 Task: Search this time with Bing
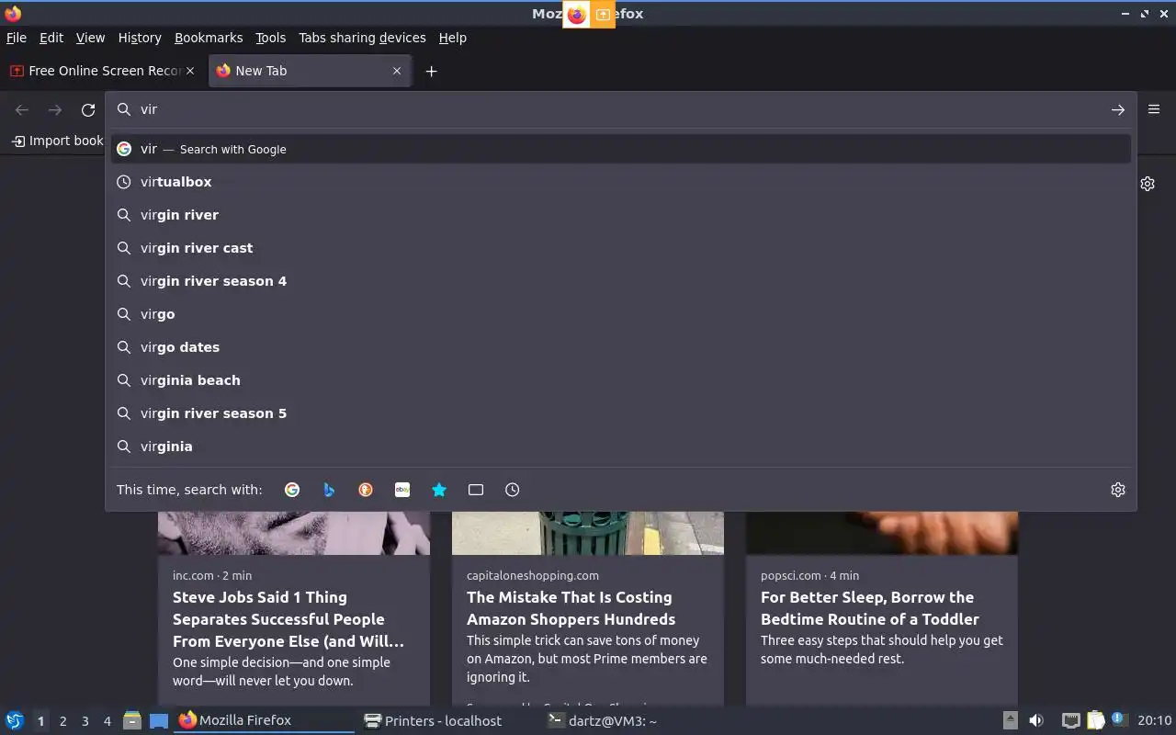point(329,490)
